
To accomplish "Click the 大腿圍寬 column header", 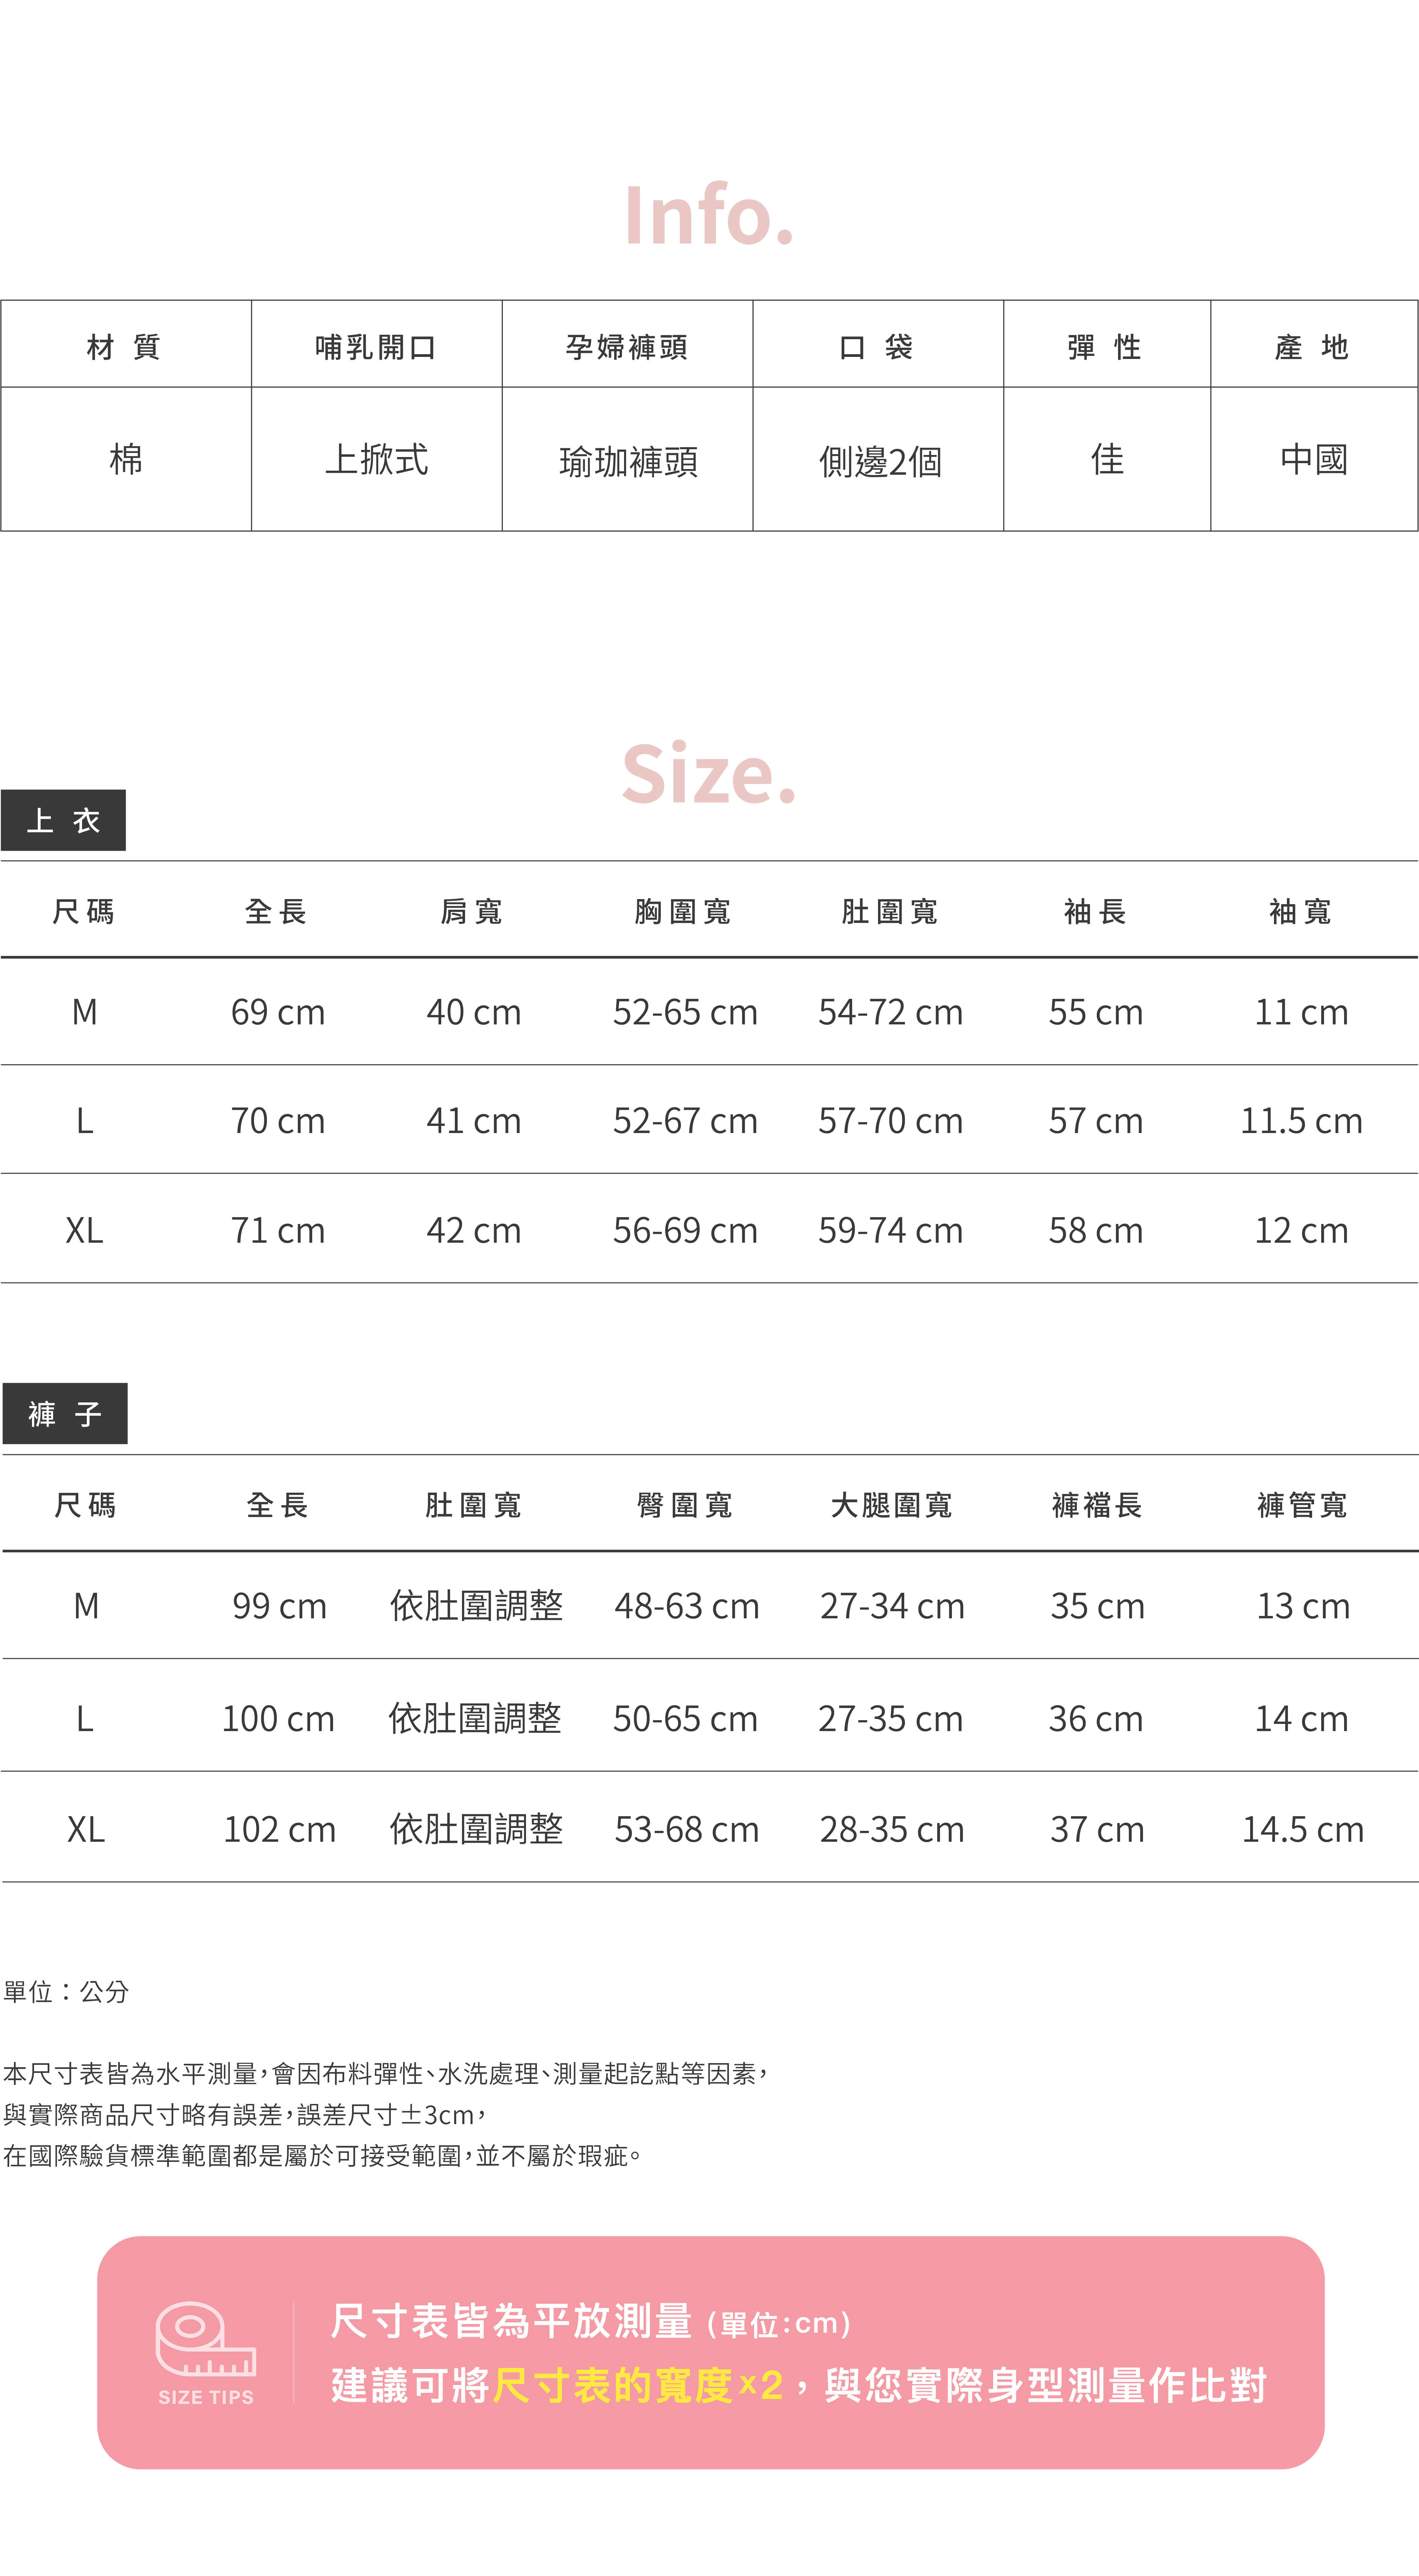I will click(x=891, y=1505).
